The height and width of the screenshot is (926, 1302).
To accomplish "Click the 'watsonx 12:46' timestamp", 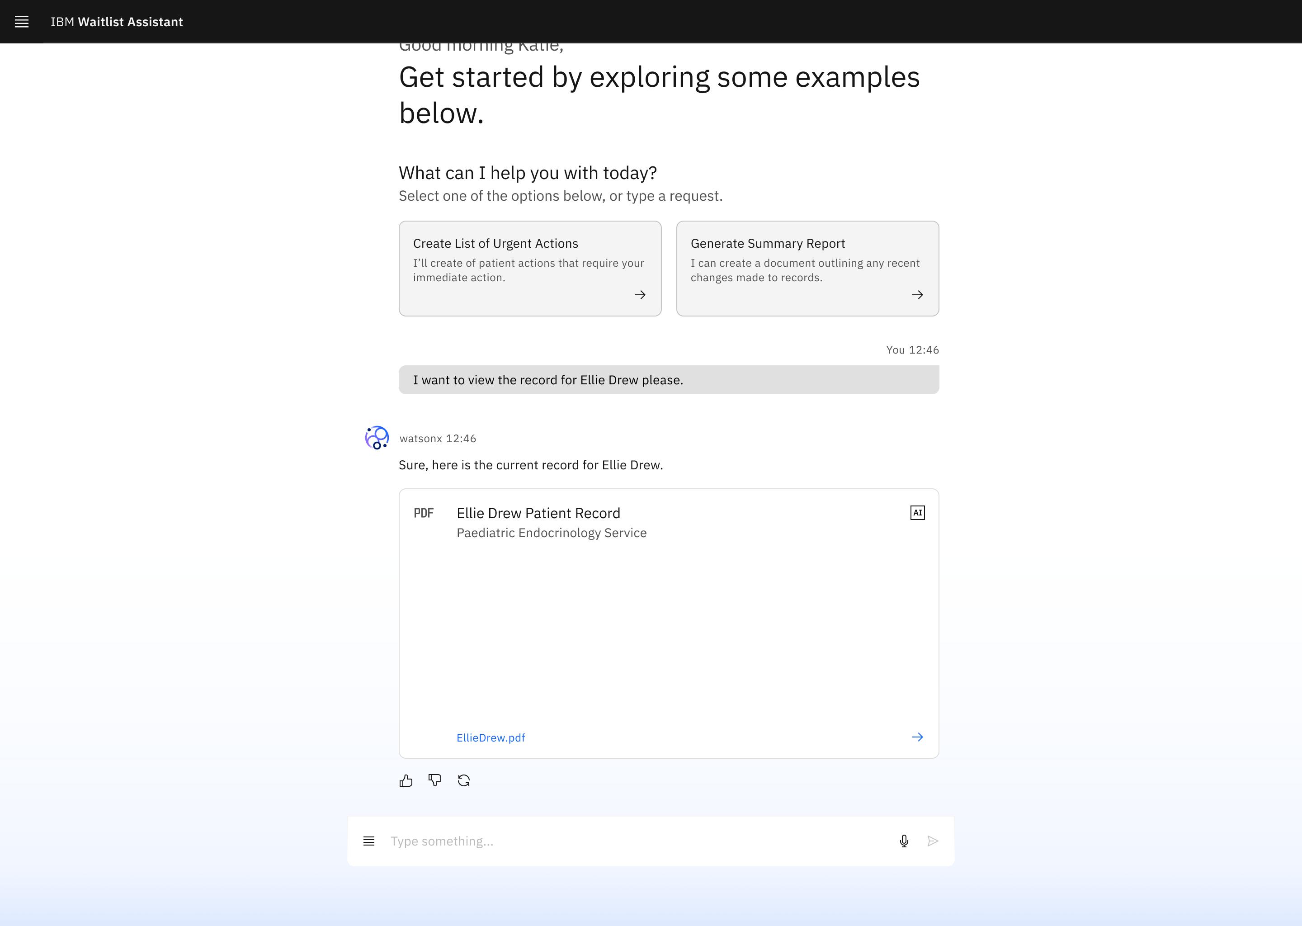I will pyautogui.click(x=438, y=439).
